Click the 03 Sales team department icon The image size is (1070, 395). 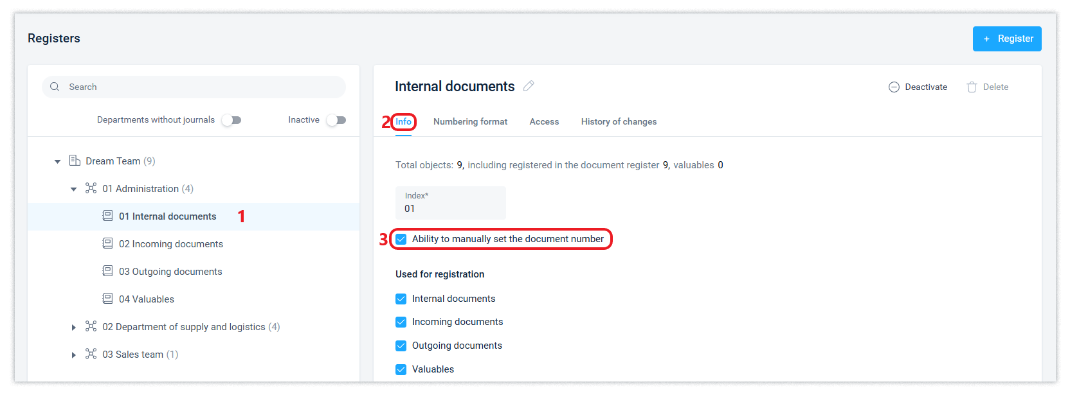91,354
